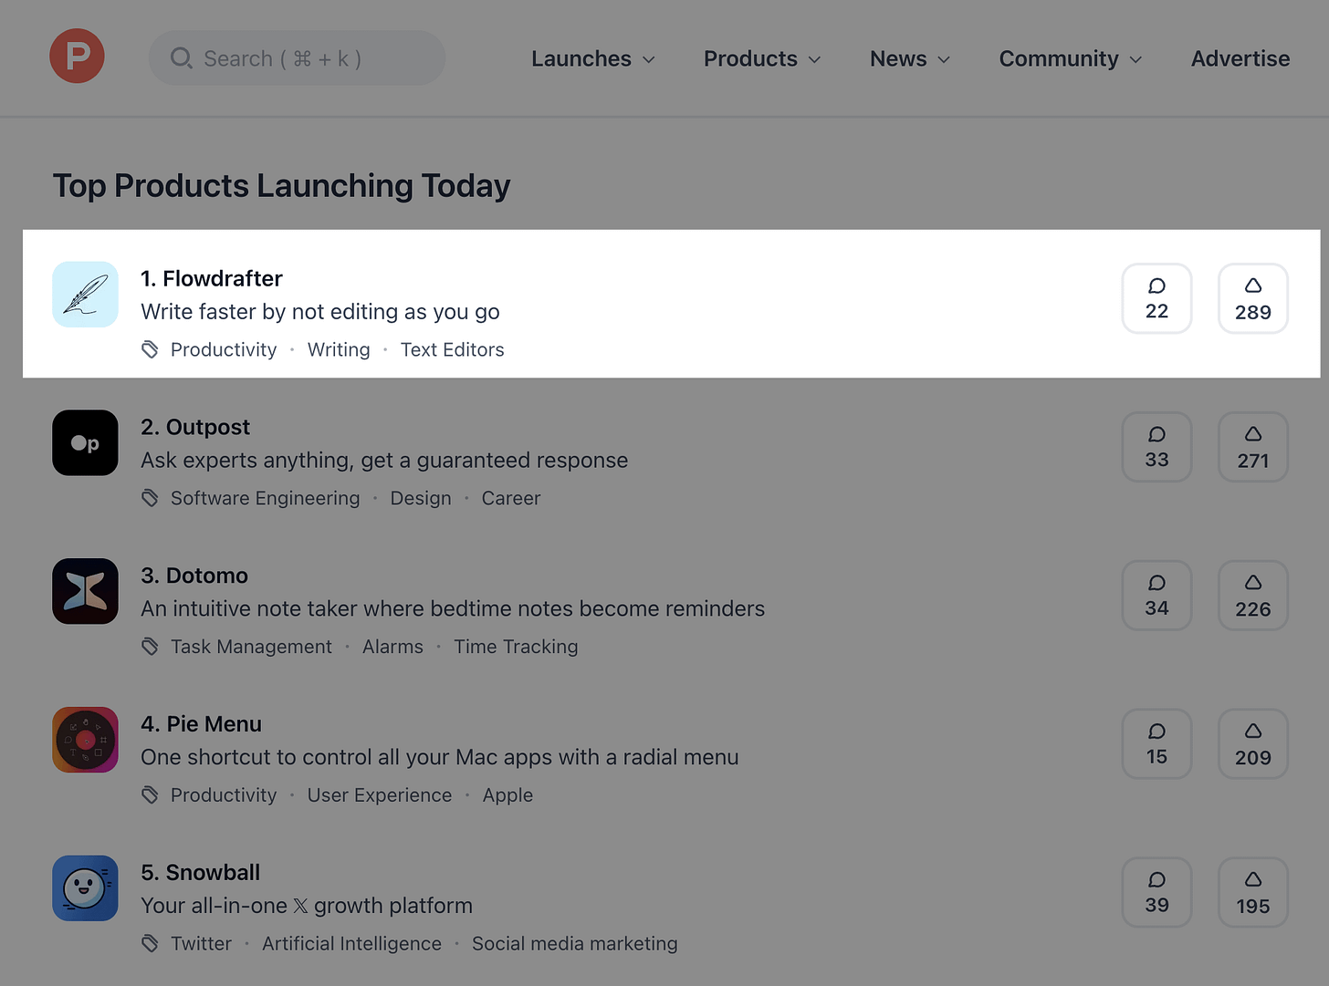This screenshot has width=1329, height=986.
Task: Expand the Community dropdown menu
Action: click(1071, 58)
